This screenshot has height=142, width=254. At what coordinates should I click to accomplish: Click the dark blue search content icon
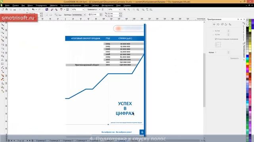pos(47,9)
